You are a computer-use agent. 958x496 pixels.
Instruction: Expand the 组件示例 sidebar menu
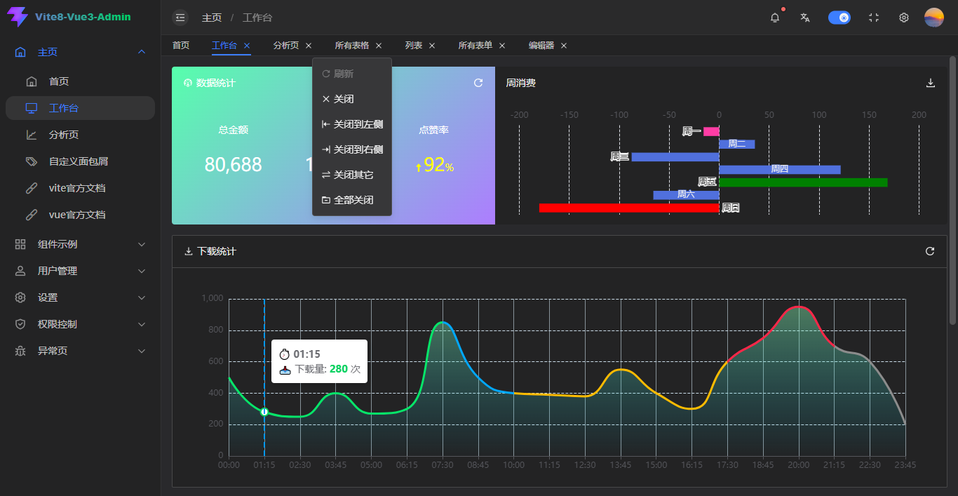point(80,244)
